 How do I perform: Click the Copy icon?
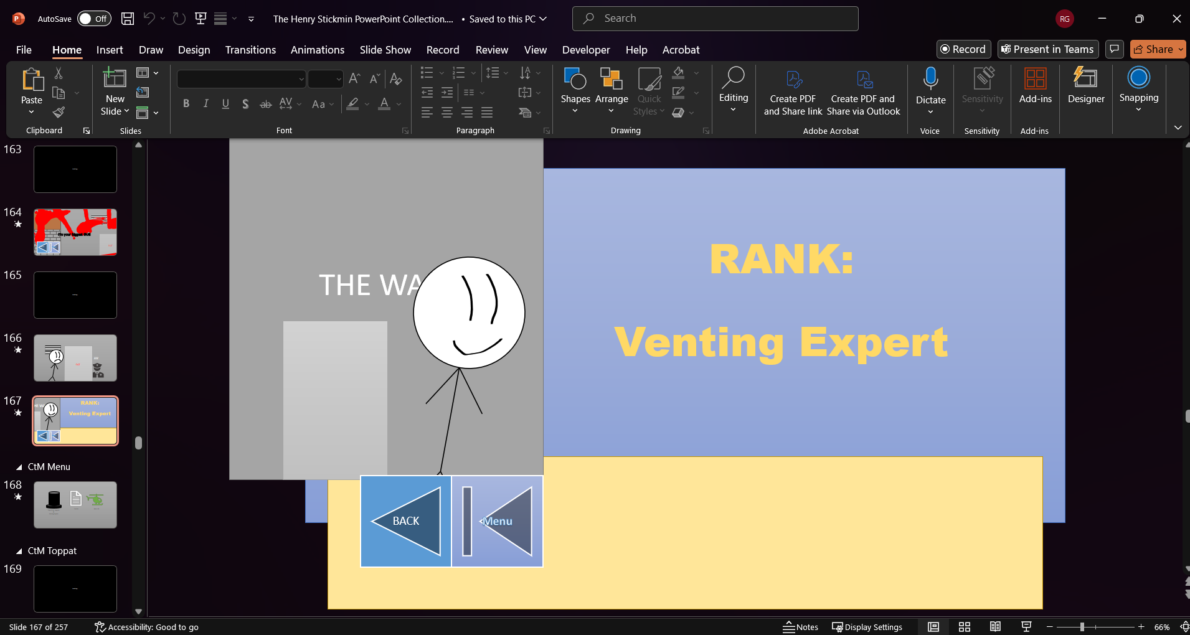point(59,93)
